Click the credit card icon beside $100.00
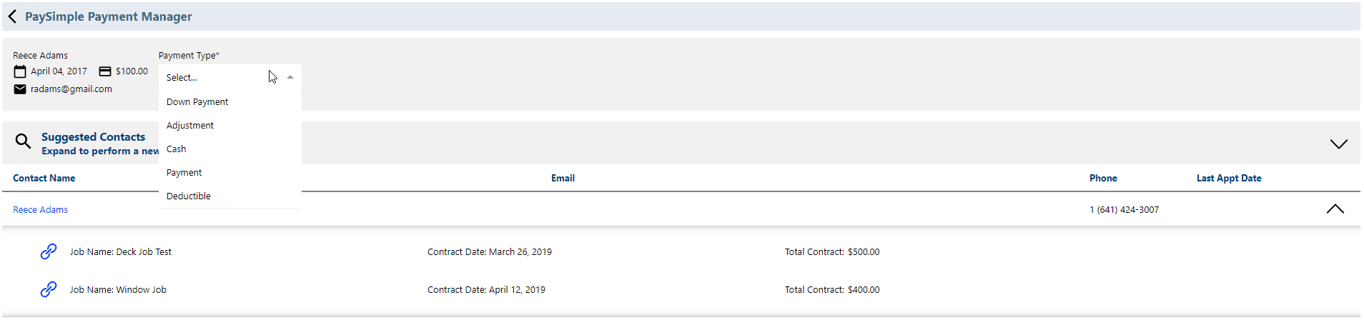The image size is (1364, 325). [x=105, y=71]
